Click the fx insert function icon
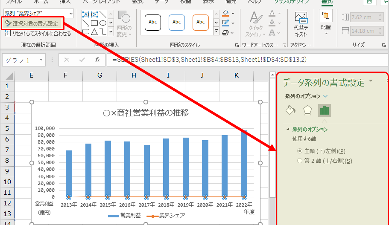Viewport: 389px width, 225px height. point(98,60)
